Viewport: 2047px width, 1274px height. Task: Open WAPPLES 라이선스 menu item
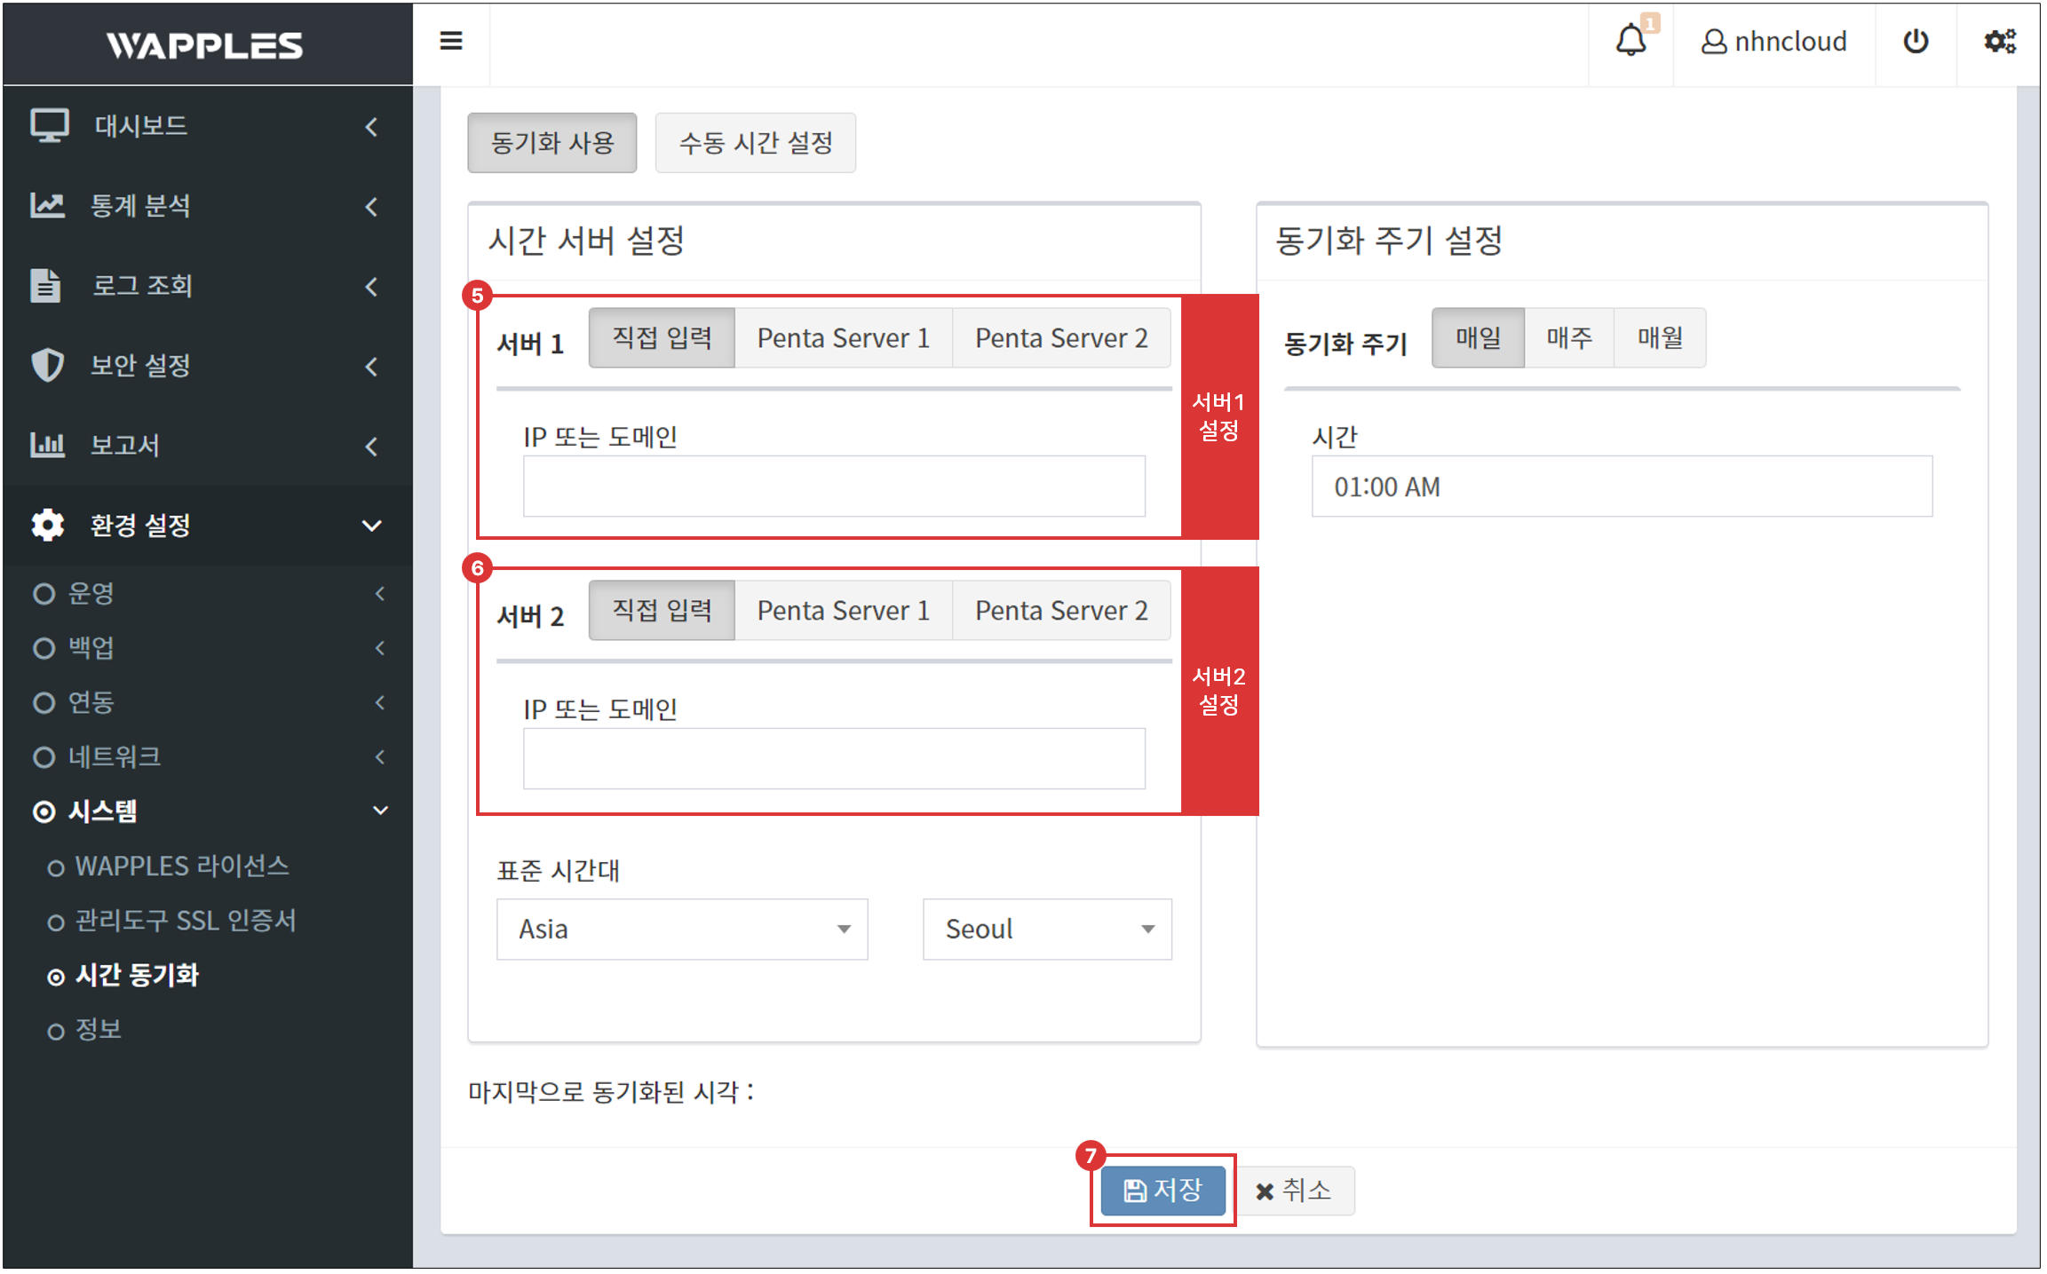[182, 866]
